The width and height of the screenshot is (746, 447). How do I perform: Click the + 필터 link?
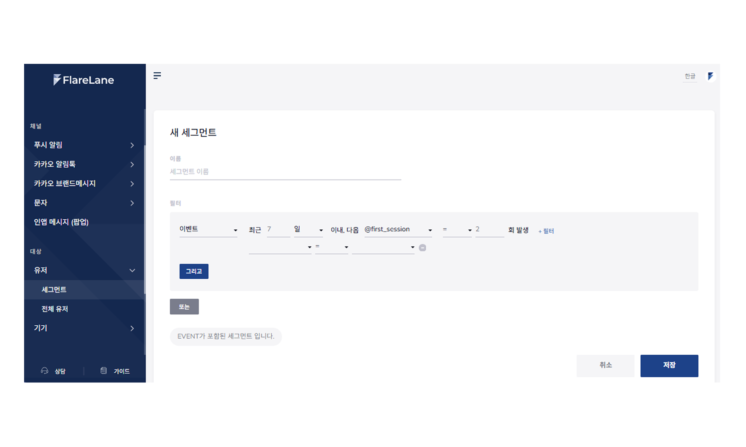546,231
